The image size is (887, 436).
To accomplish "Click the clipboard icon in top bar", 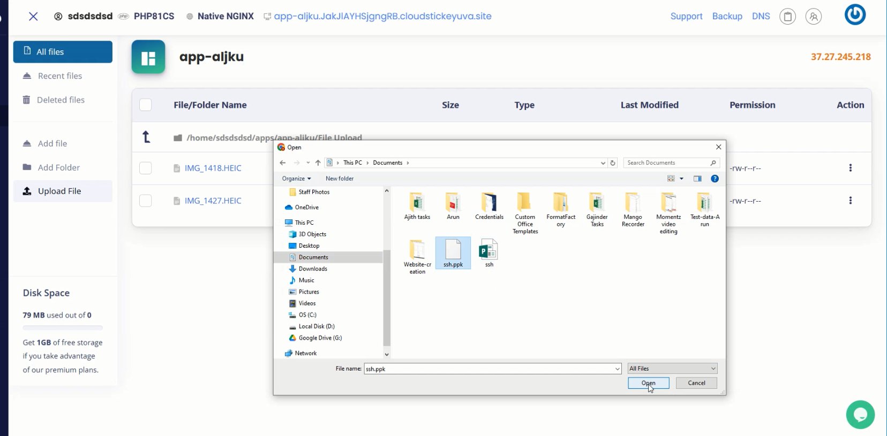I will [787, 17].
